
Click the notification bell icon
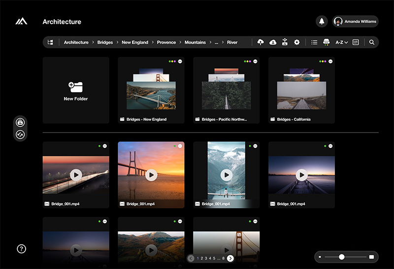(322, 21)
